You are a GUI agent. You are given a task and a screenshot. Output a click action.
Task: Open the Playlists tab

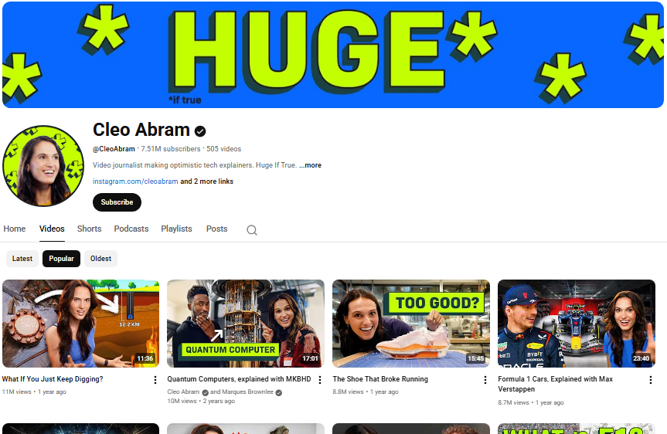(x=176, y=229)
